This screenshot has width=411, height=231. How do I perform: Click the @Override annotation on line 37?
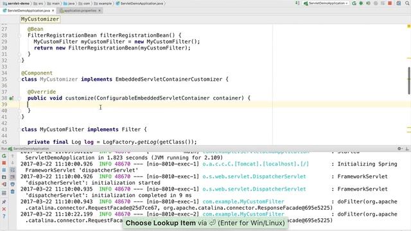pos(42,92)
